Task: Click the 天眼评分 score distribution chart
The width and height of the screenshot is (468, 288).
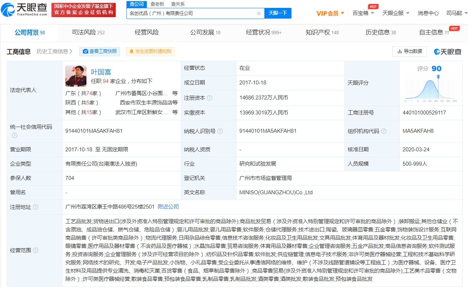Action: click(431, 89)
